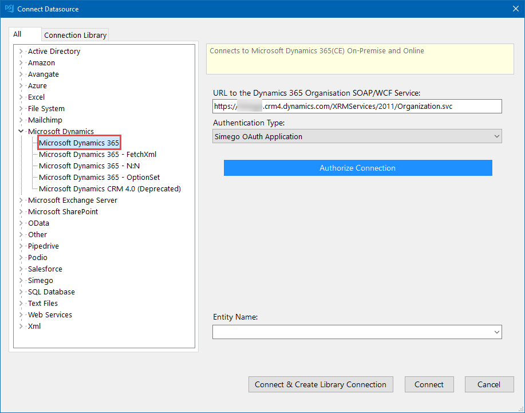Expand the Azure node
This screenshot has width=525, height=413.
pyautogui.click(x=21, y=86)
